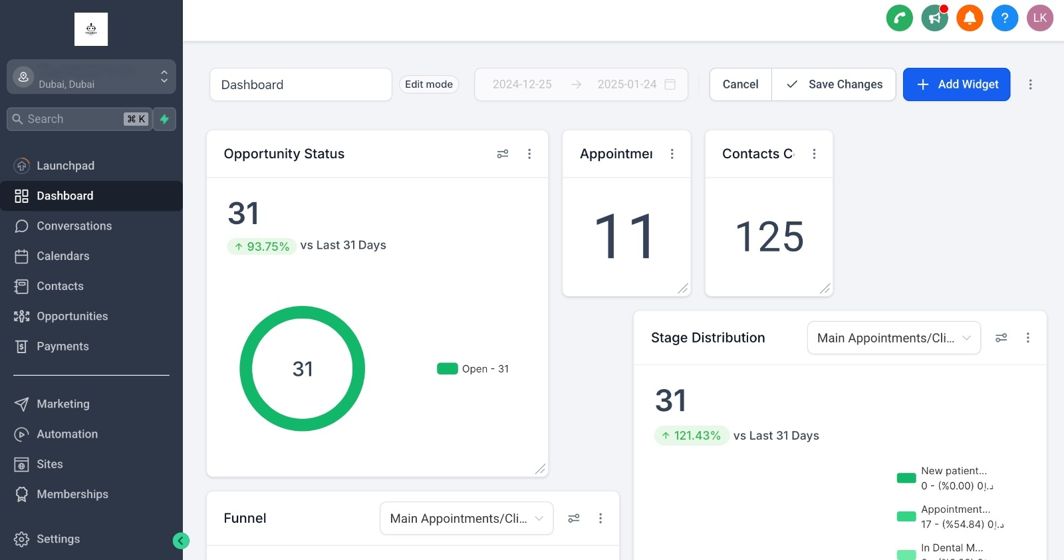Open the megaphone announcements icon

(x=934, y=18)
